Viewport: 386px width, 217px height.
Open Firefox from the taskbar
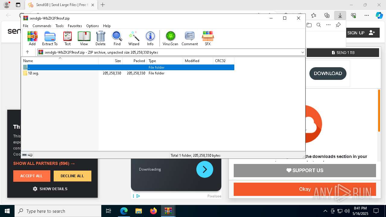click(153, 211)
